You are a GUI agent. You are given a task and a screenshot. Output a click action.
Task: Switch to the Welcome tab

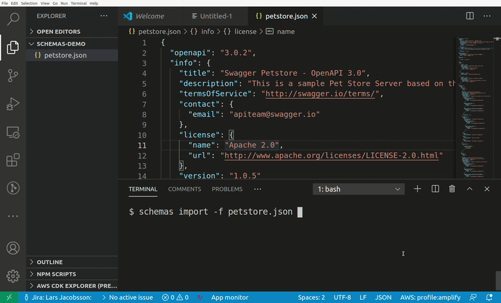(150, 16)
